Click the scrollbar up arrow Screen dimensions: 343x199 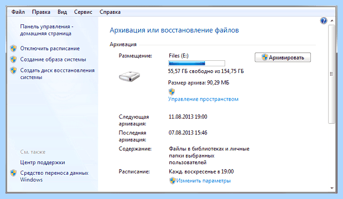[x=332, y=21]
